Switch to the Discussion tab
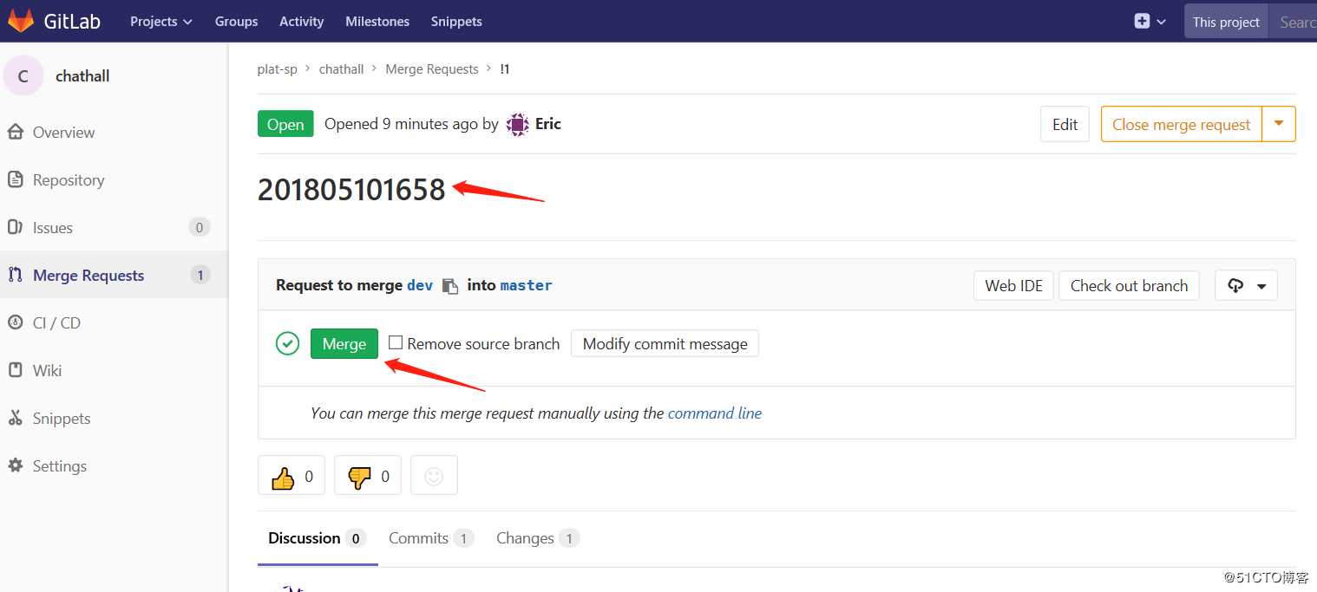1317x592 pixels. point(318,538)
